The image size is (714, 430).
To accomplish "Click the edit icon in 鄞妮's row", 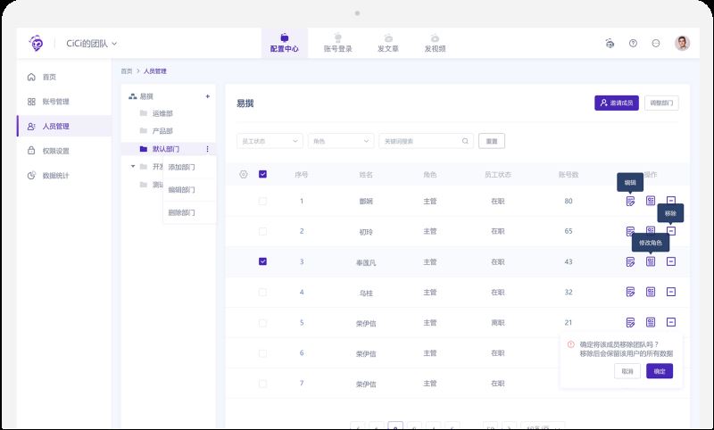I will [630, 201].
